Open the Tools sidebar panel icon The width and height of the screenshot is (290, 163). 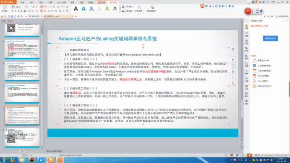246,87
